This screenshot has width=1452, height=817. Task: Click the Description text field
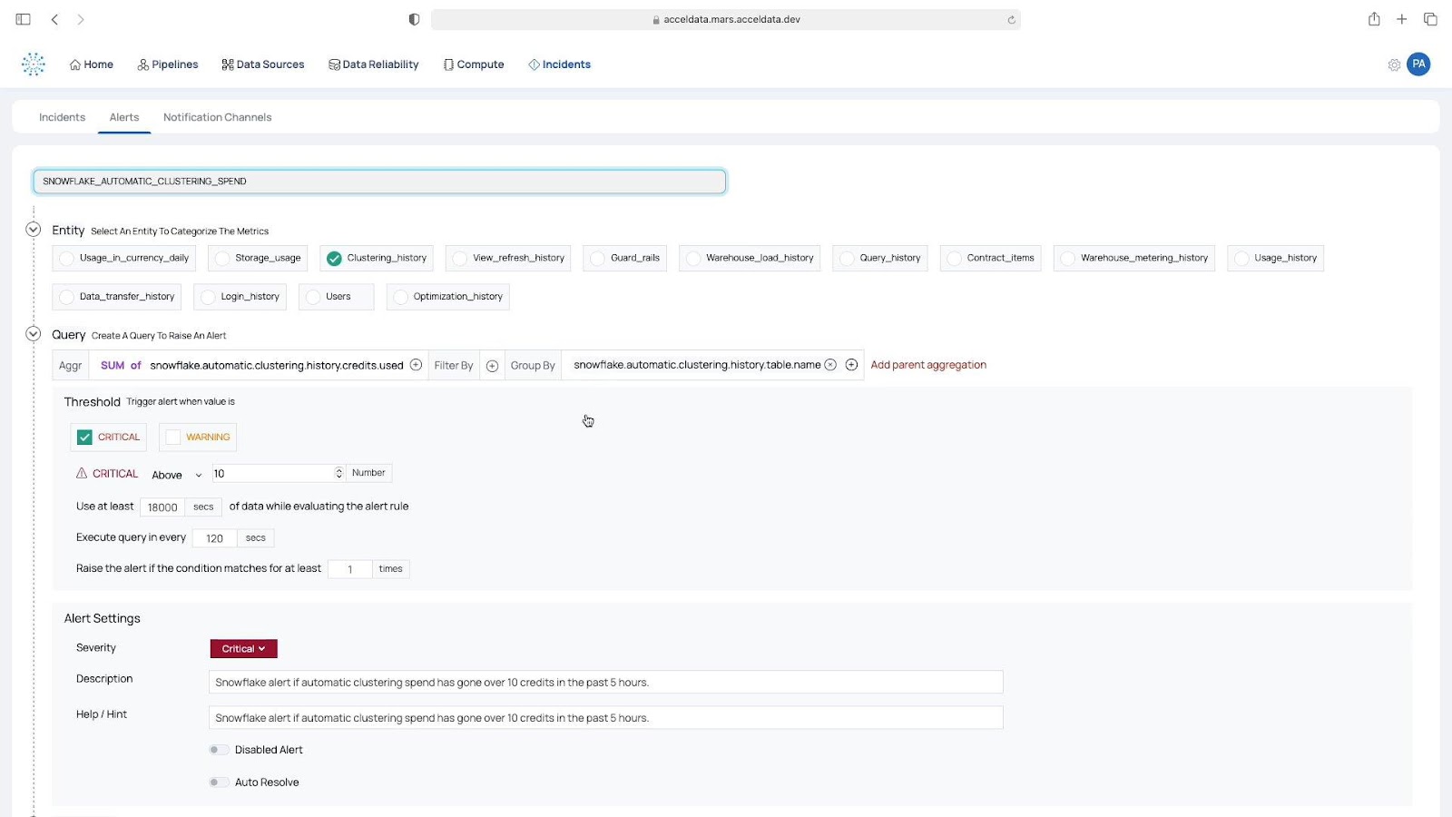click(606, 683)
